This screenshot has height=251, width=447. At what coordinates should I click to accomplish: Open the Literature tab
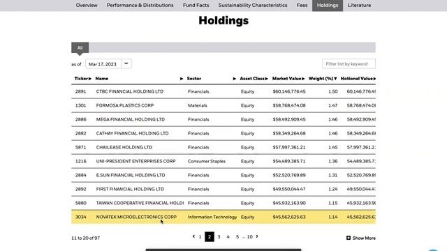coord(359,5)
